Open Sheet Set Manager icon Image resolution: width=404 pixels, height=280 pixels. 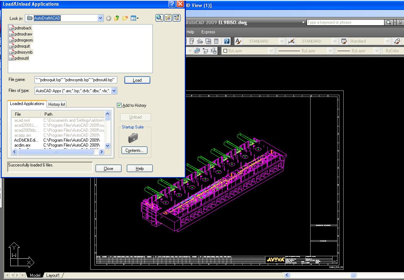click(x=200, y=41)
